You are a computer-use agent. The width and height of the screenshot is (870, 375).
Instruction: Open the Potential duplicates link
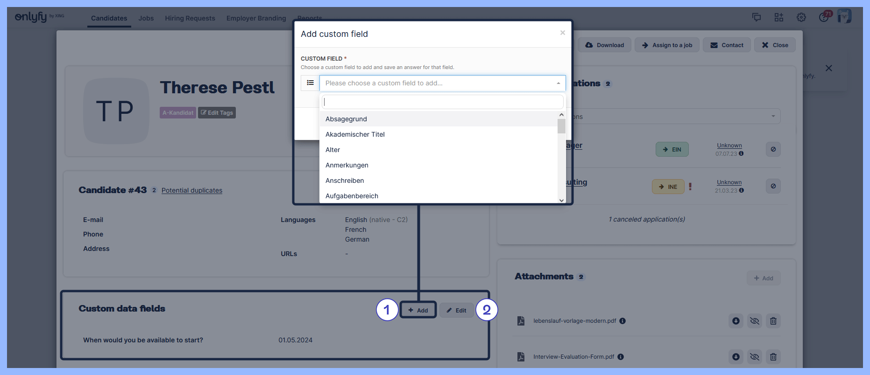coord(191,190)
